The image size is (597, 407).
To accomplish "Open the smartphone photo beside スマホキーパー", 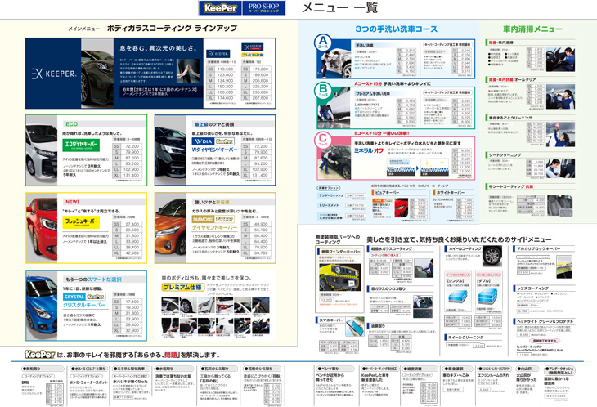I will pyautogui.click(x=354, y=327).
